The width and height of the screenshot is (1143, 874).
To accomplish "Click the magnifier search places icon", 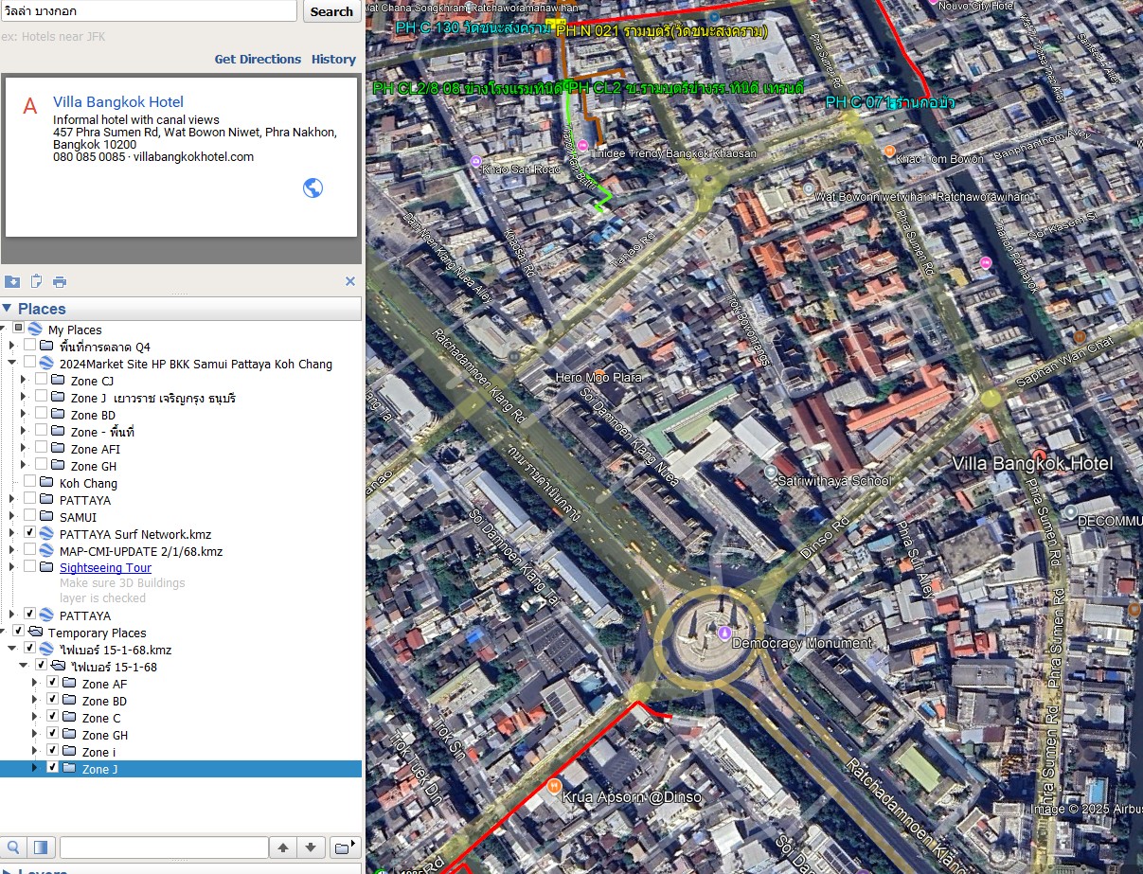I will pos(14,847).
